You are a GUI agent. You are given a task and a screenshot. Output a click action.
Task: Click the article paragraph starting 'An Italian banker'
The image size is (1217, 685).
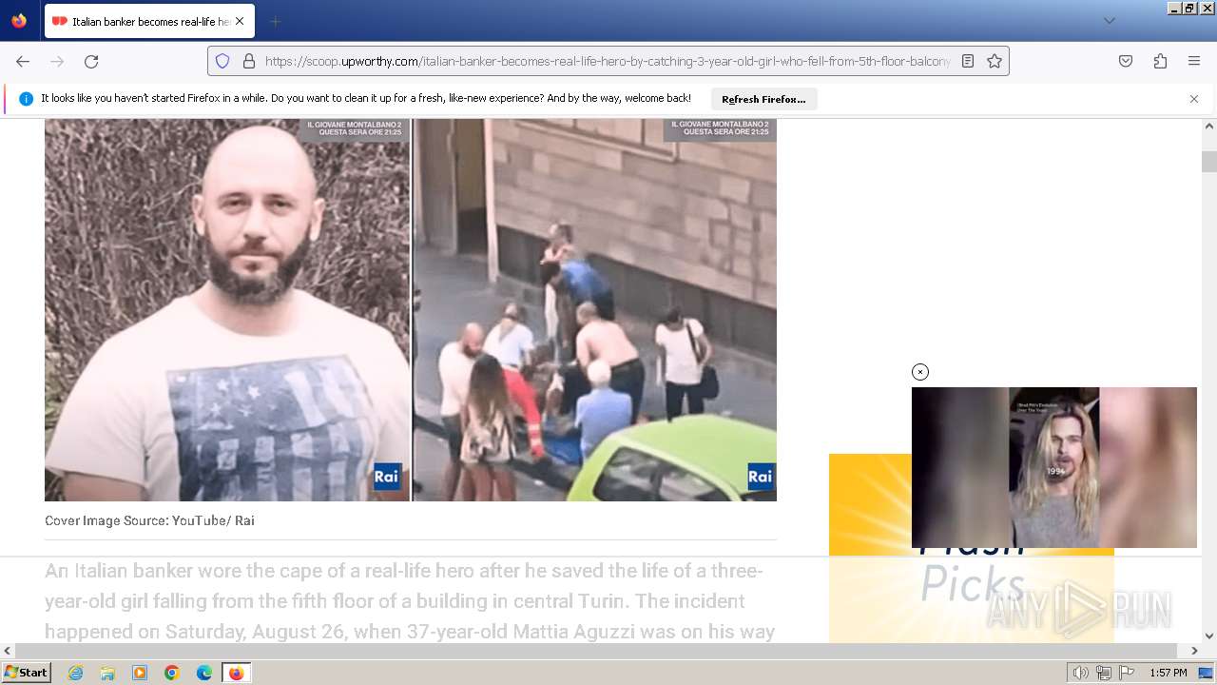410,601
